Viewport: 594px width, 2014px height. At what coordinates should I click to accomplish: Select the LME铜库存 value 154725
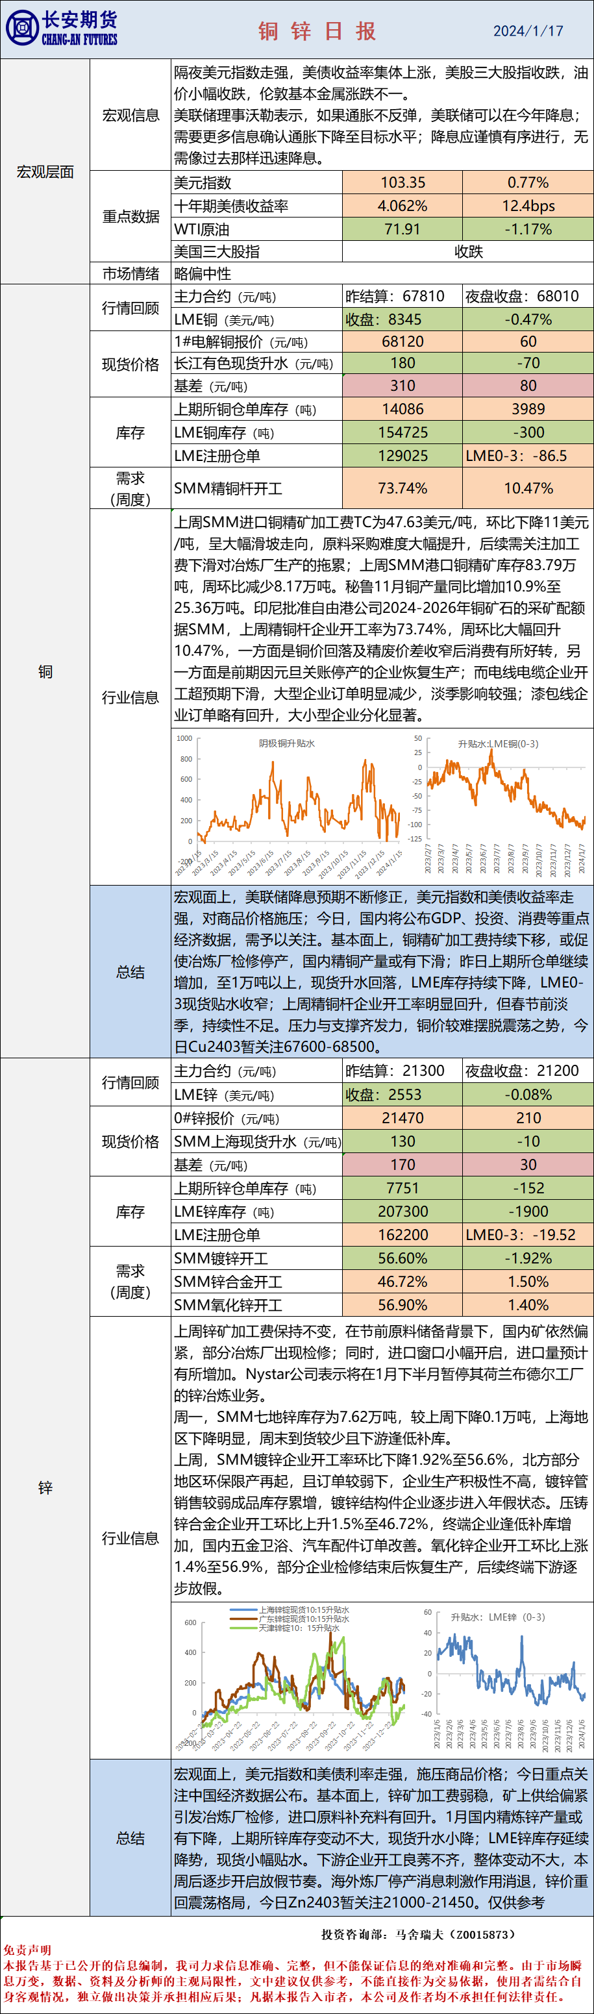tap(402, 432)
